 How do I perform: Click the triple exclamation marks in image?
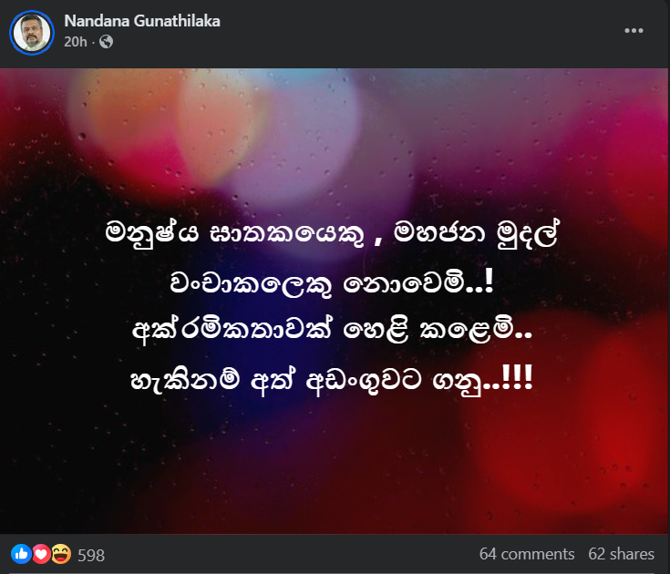tap(517, 376)
